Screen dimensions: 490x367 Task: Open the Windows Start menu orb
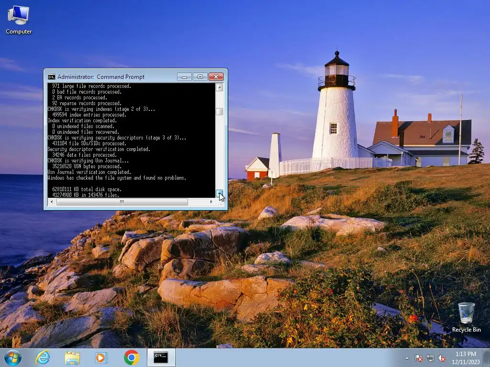[x=13, y=357]
